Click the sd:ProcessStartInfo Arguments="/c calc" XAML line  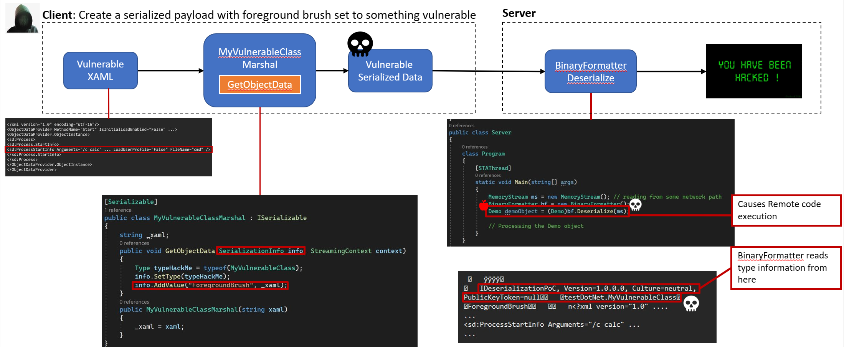pyautogui.click(x=109, y=149)
